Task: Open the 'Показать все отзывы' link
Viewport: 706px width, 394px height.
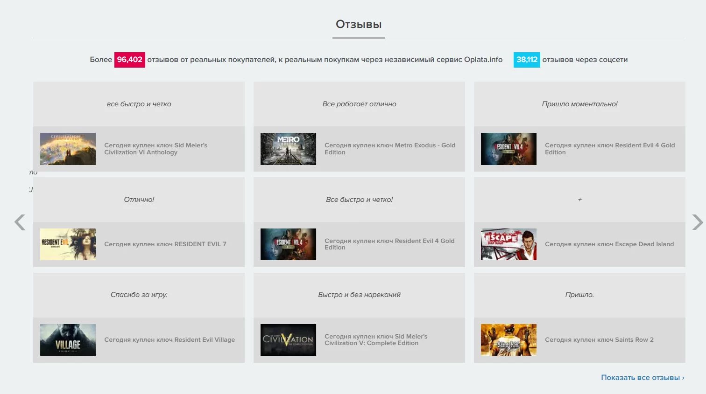Action: click(x=642, y=378)
